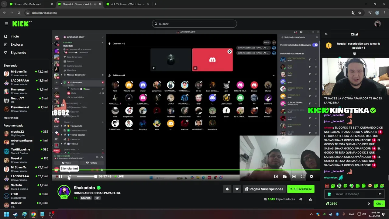The width and height of the screenshot is (389, 219).
Task: Toggle theater mode in player
Action: (294, 176)
